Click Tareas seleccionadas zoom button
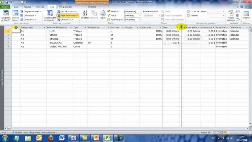The height and width of the screenshot is (142, 252). (x=173, y=20)
